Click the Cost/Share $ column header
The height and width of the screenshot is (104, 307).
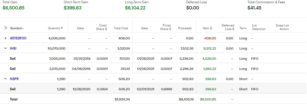click(x=103, y=27)
